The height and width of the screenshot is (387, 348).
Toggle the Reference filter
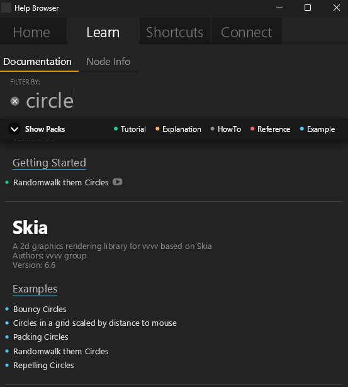pos(271,129)
